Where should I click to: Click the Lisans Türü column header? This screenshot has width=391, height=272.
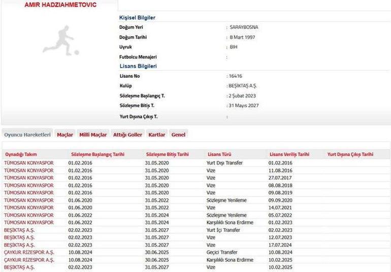tap(219, 154)
